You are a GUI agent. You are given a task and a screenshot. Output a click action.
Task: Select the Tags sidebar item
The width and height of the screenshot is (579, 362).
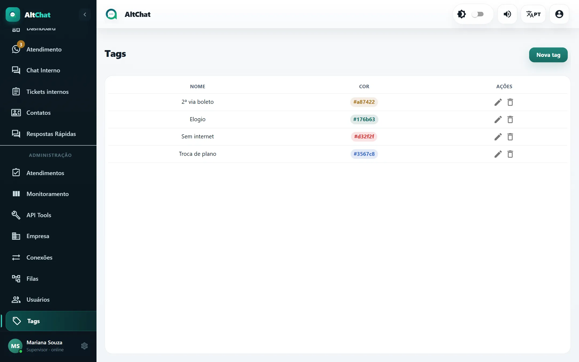click(51, 321)
